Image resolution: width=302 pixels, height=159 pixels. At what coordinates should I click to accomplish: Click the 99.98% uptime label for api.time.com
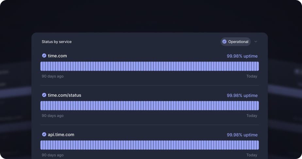[x=242, y=135]
